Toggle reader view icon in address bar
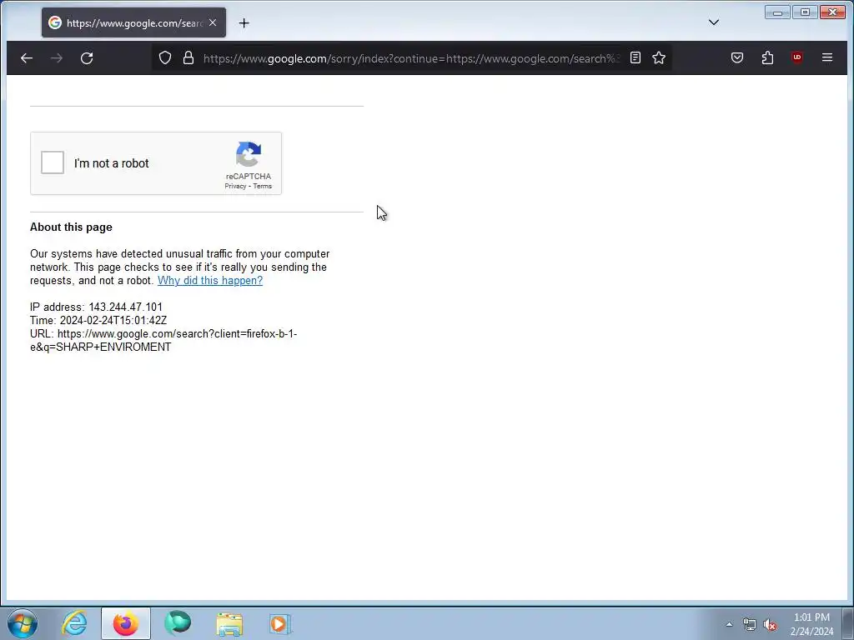 (635, 57)
